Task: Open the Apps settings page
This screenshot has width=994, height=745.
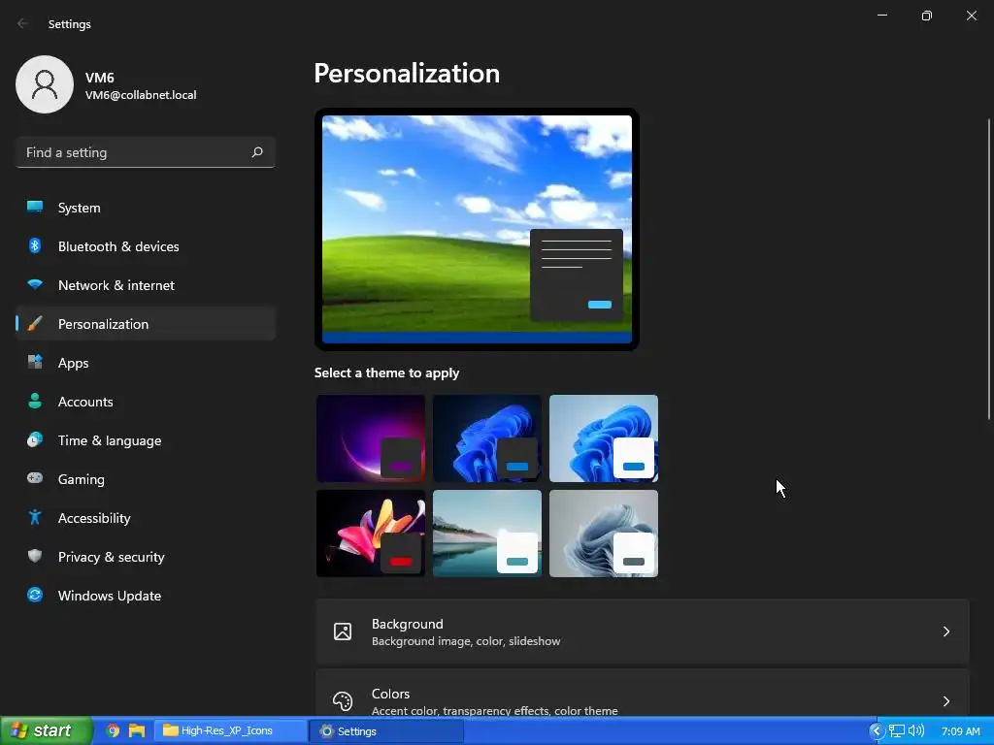Action: [146, 363]
